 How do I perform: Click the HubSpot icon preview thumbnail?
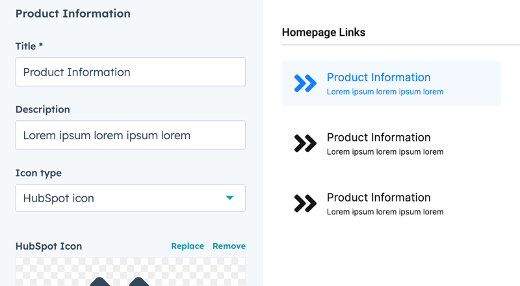(x=131, y=272)
